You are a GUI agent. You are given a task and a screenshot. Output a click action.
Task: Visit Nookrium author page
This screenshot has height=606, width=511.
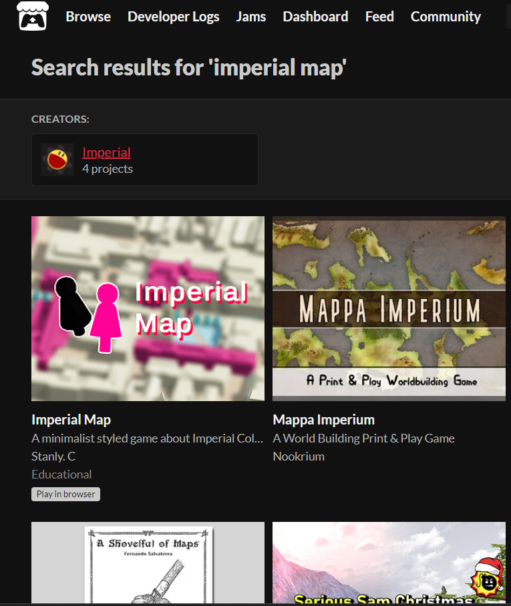299,457
